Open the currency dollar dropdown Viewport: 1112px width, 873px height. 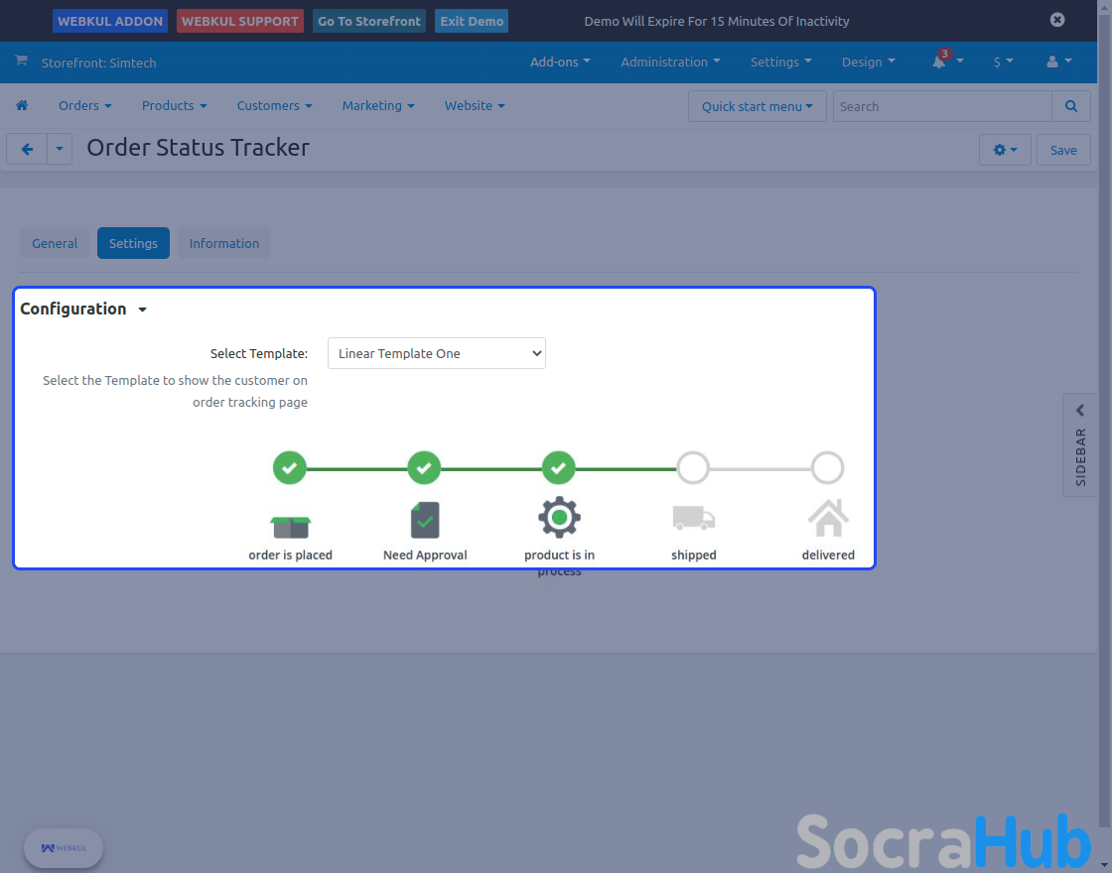click(1004, 62)
